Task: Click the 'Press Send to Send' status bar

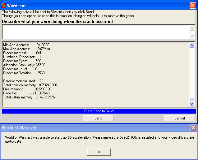Action: [x=99, y=111]
